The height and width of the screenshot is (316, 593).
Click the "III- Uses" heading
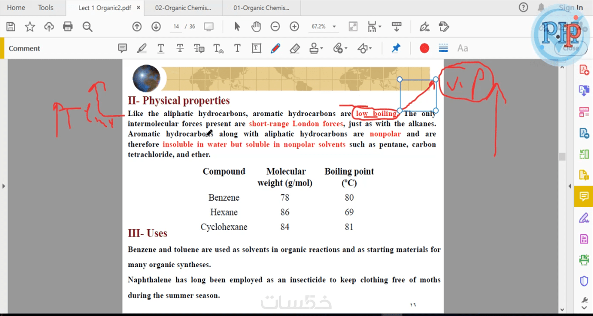148,233
